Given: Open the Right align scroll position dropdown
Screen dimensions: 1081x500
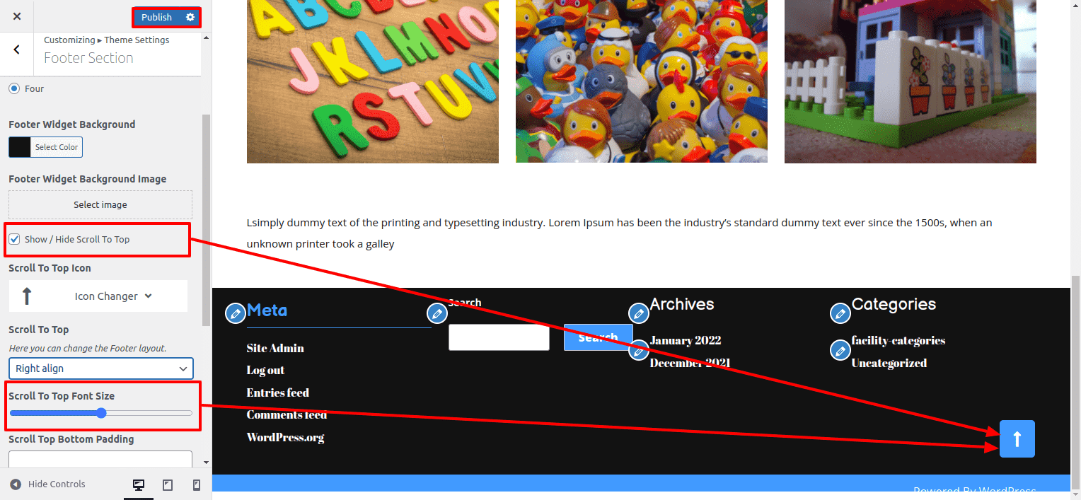Looking at the screenshot, I should pos(100,368).
